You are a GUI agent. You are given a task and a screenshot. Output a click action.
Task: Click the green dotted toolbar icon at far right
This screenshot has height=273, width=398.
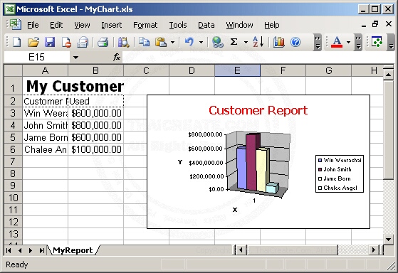377,42
